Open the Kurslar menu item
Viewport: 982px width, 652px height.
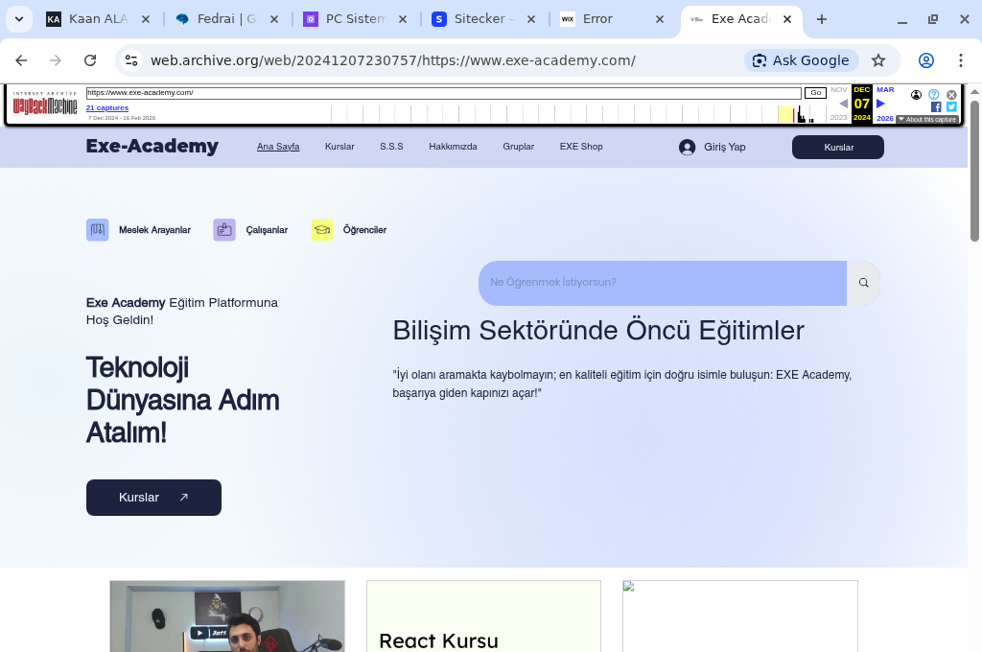click(339, 147)
